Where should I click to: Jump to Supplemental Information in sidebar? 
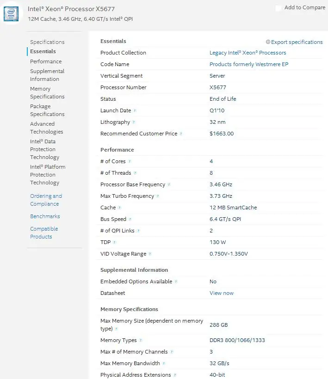[x=47, y=75]
